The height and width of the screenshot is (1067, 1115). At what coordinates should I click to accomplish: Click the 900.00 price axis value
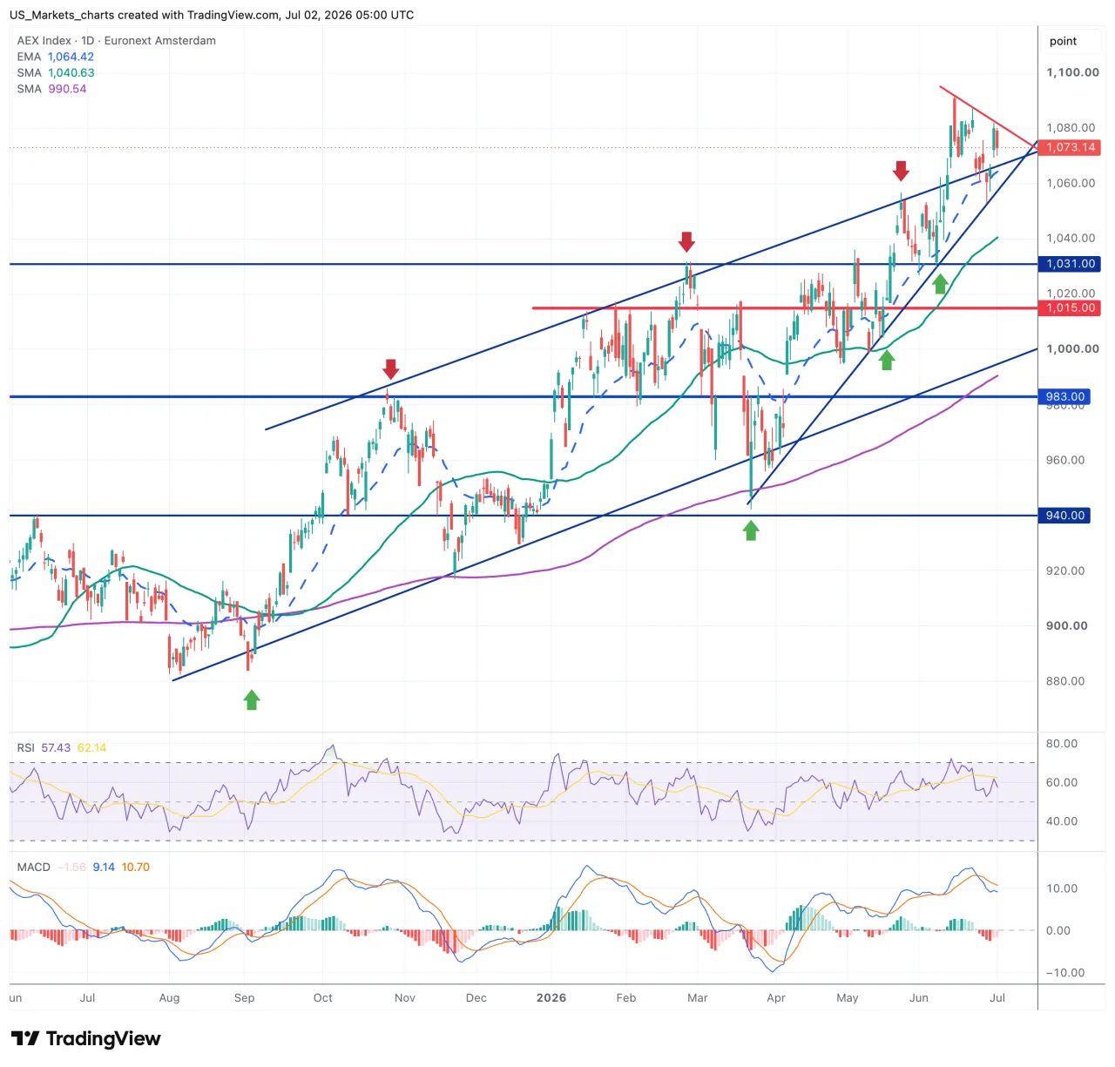pyautogui.click(x=1066, y=625)
